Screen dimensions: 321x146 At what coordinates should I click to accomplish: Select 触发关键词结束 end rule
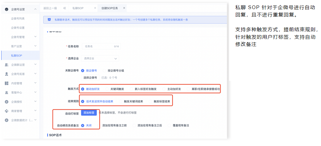pos(120,101)
